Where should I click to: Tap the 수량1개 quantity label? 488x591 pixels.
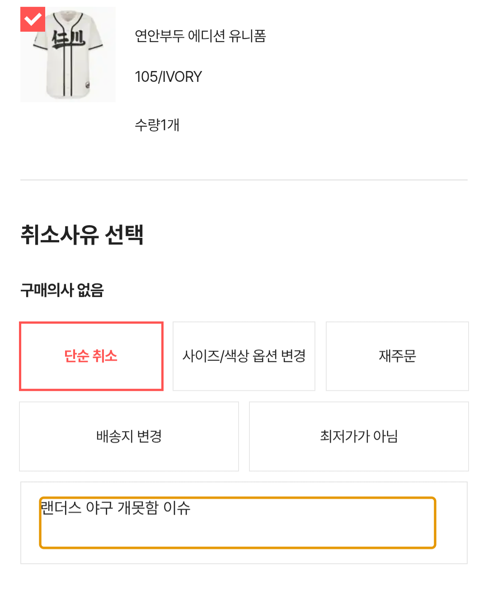157,125
